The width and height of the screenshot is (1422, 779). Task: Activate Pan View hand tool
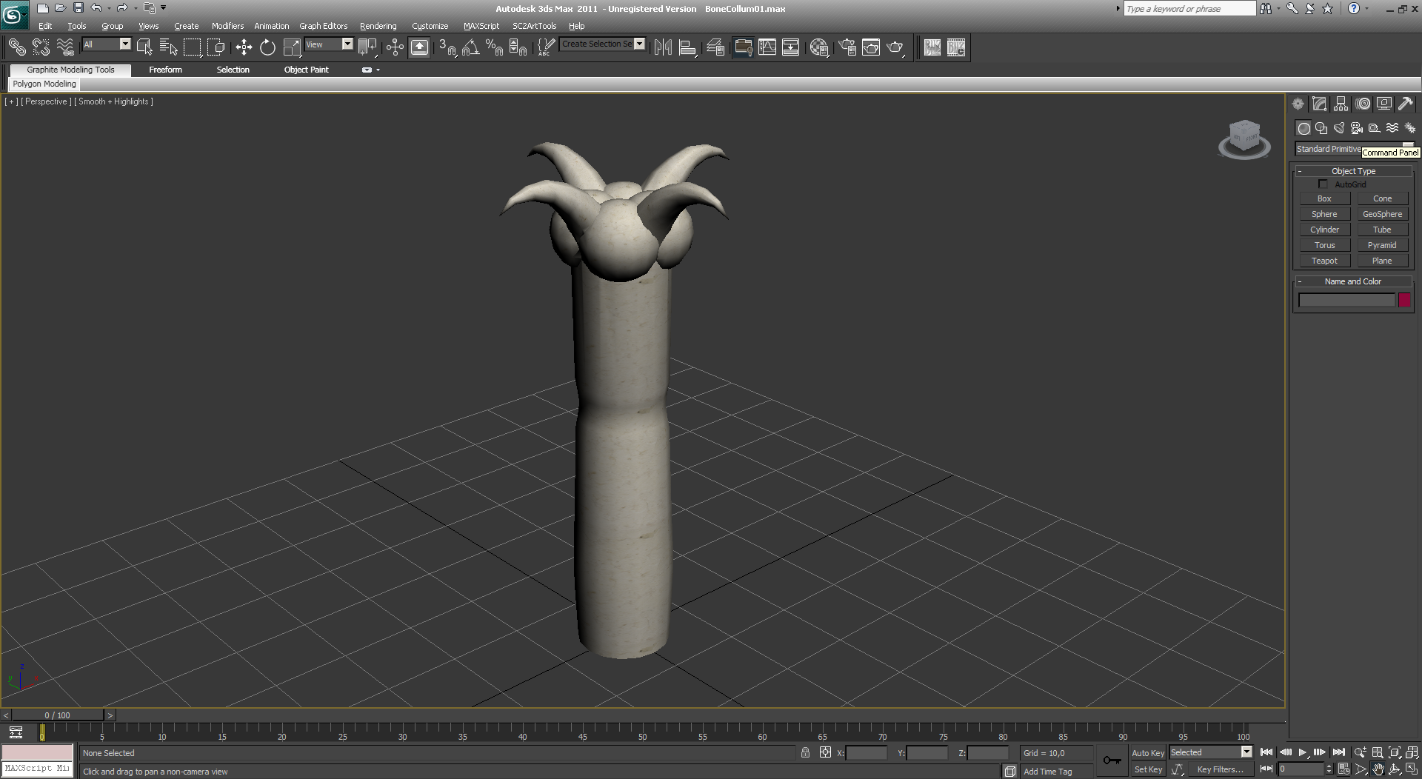point(1378,769)
